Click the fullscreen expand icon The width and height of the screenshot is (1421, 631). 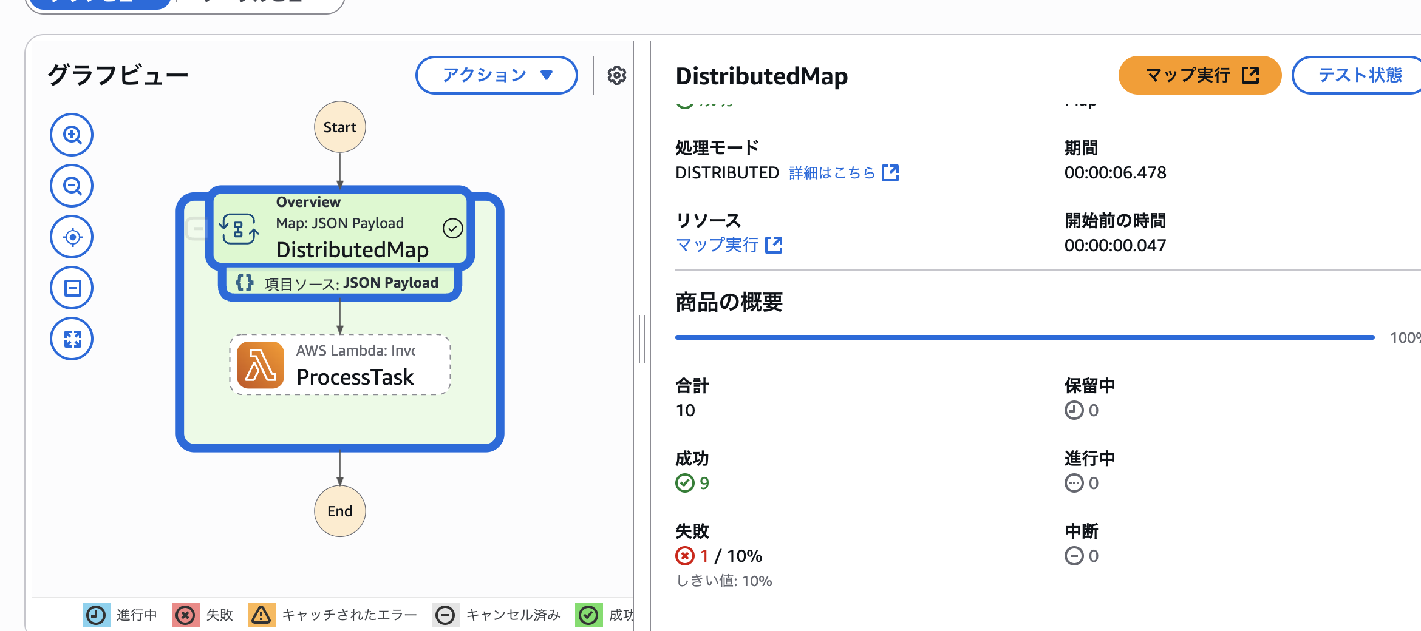pyautogui.click(x=72, y=339)
